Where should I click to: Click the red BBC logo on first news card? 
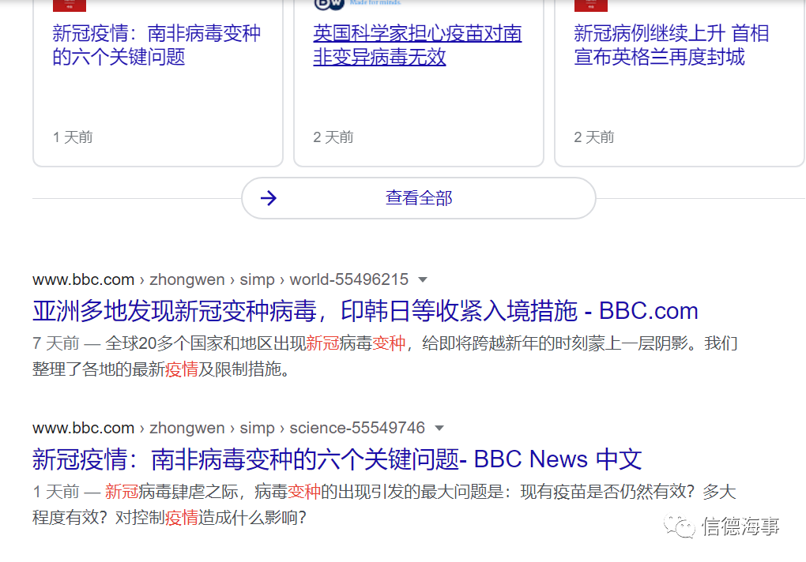coord(70,5)
